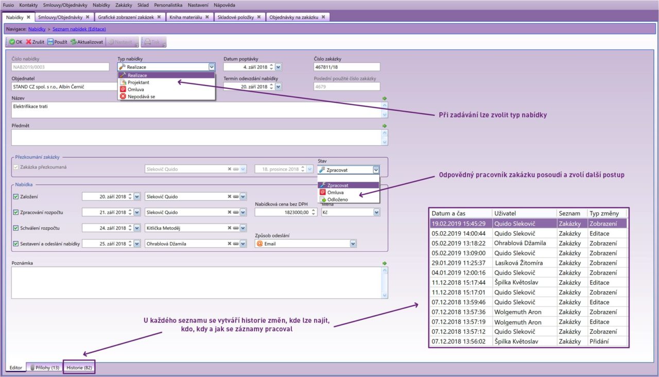
Task: Close the Nabídky tab
Action: pos(29,17)
